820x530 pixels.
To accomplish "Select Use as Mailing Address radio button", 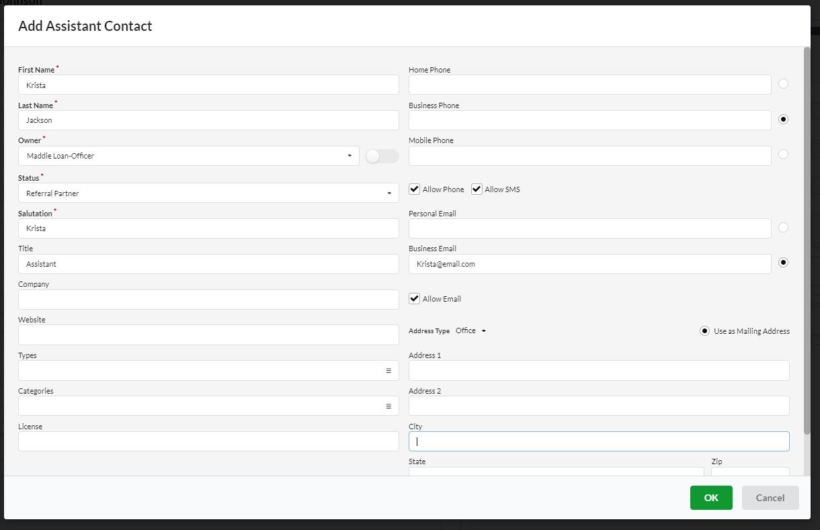I will pyautogui.click(x=704, y=330).
